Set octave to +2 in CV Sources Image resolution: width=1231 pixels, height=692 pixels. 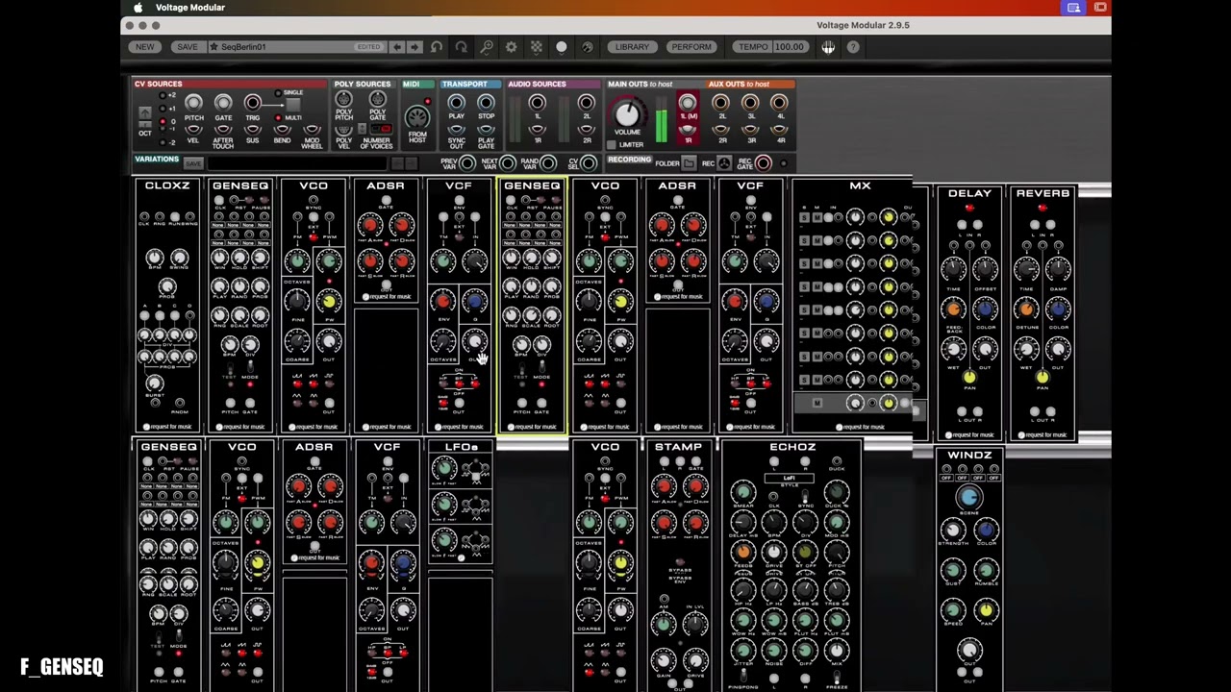point(163,96)
